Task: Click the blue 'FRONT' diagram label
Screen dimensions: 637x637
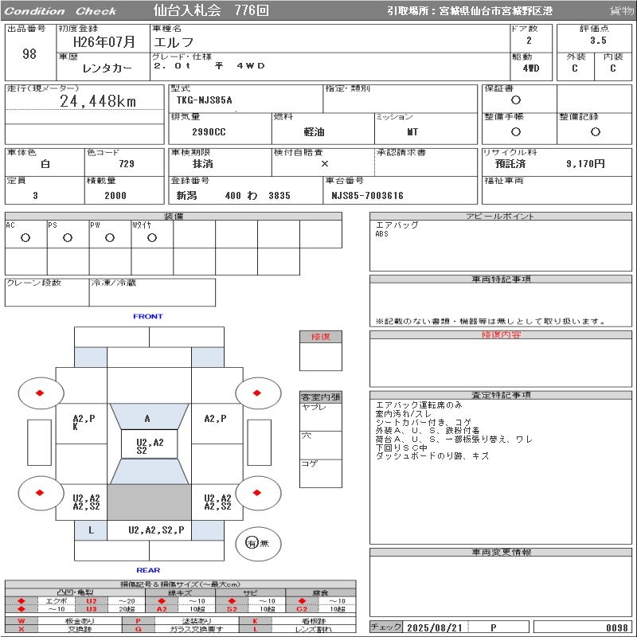Action: pyautogui.click(x=148, y=316)
